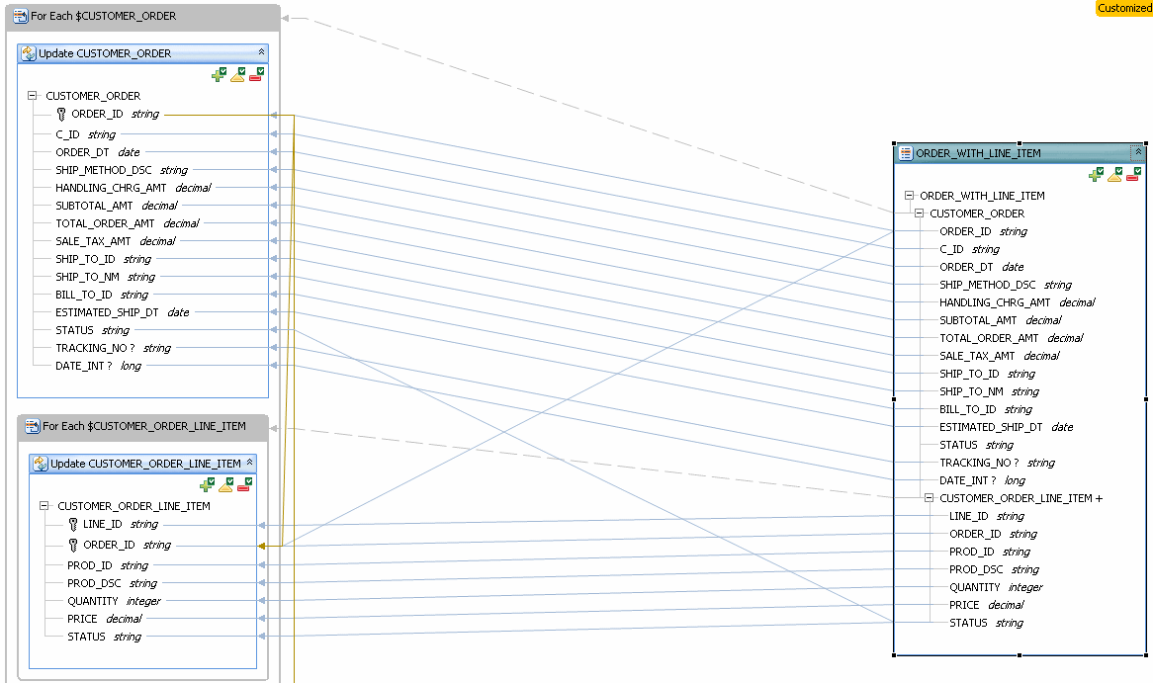Collapse the ORDER_WITH_LINE_ITEM root tree node
Viewport: 1153px width, 683px height.
click(x=909, y=196)
